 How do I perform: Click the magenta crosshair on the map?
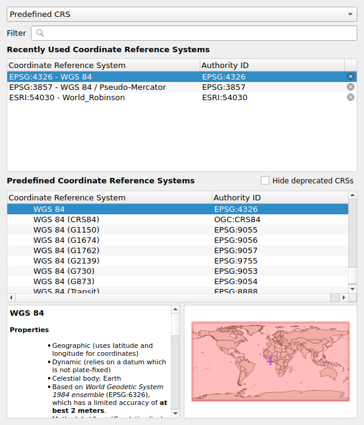pos(271,361)
